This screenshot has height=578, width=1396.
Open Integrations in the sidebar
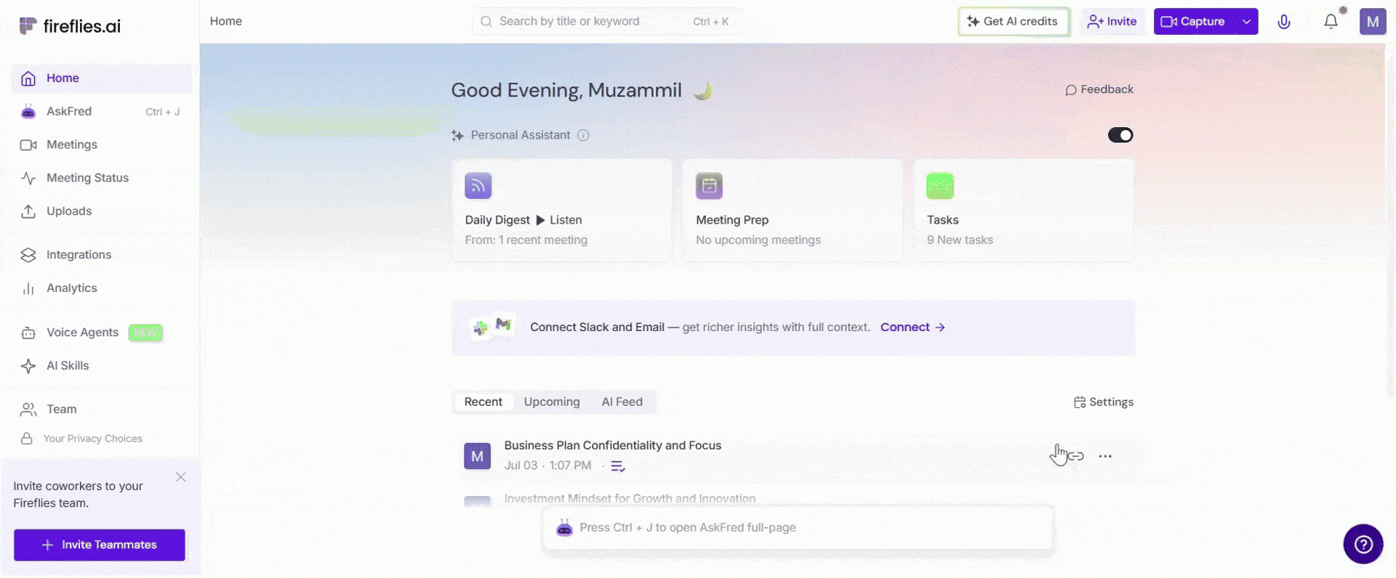coord(102,255)
